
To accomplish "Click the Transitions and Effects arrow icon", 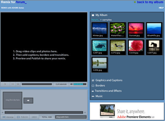I will click(93, 91).
